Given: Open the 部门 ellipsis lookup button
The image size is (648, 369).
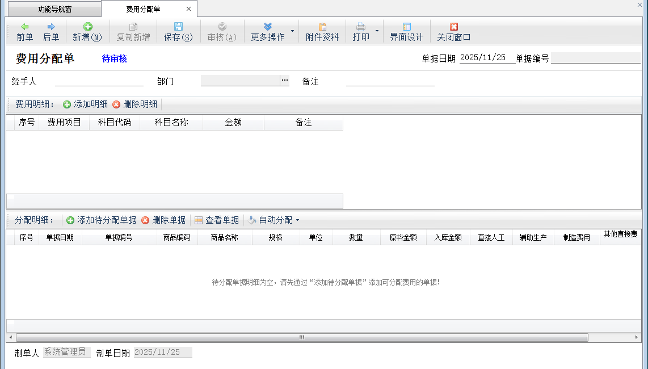Looking at the screenshot, I should (284, 81).
